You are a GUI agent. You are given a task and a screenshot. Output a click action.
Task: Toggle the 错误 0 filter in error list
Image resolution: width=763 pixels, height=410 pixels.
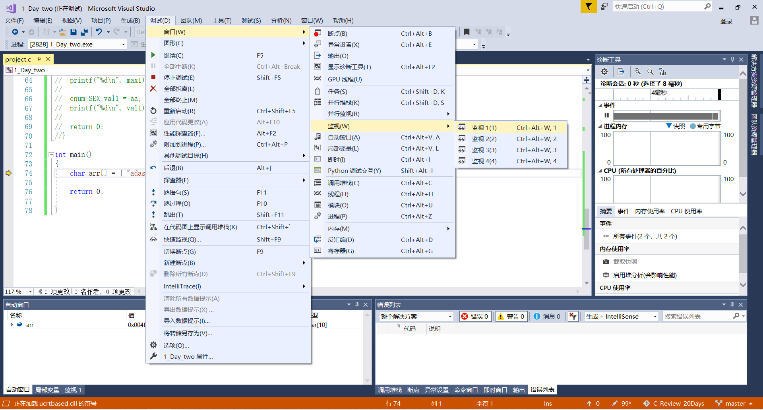coord(475,316)
